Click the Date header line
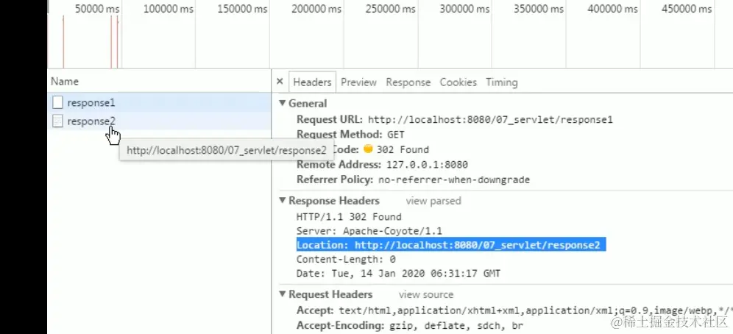The height and width of the screenshot is (334, 733). click(x=398, y=273)
